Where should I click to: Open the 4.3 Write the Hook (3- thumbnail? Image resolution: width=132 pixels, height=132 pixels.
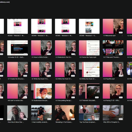[x=89, y=69]
